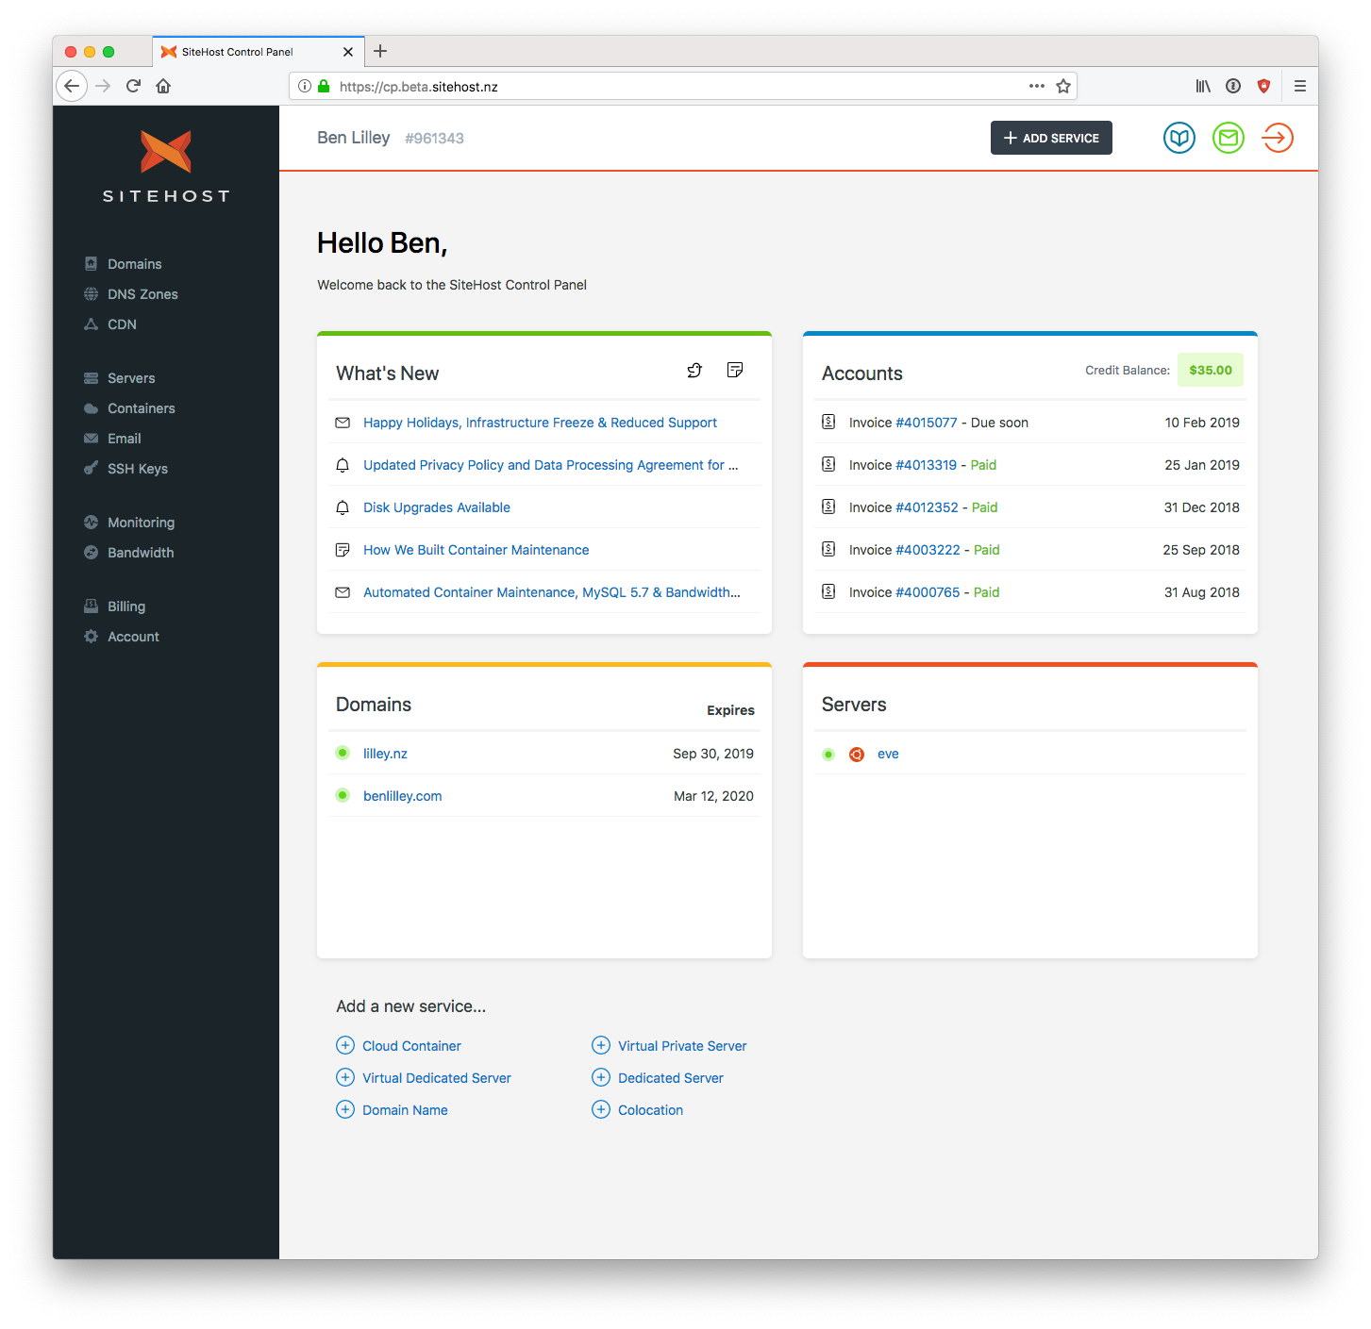This screenshot has height=1329, width=1371.
Task: Open the lilley.nz domain link
Action: 385,754
